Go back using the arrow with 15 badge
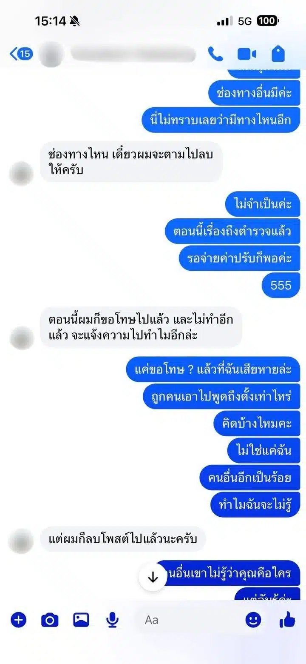This screenshot has height=664, width=306. click(21, 54)
